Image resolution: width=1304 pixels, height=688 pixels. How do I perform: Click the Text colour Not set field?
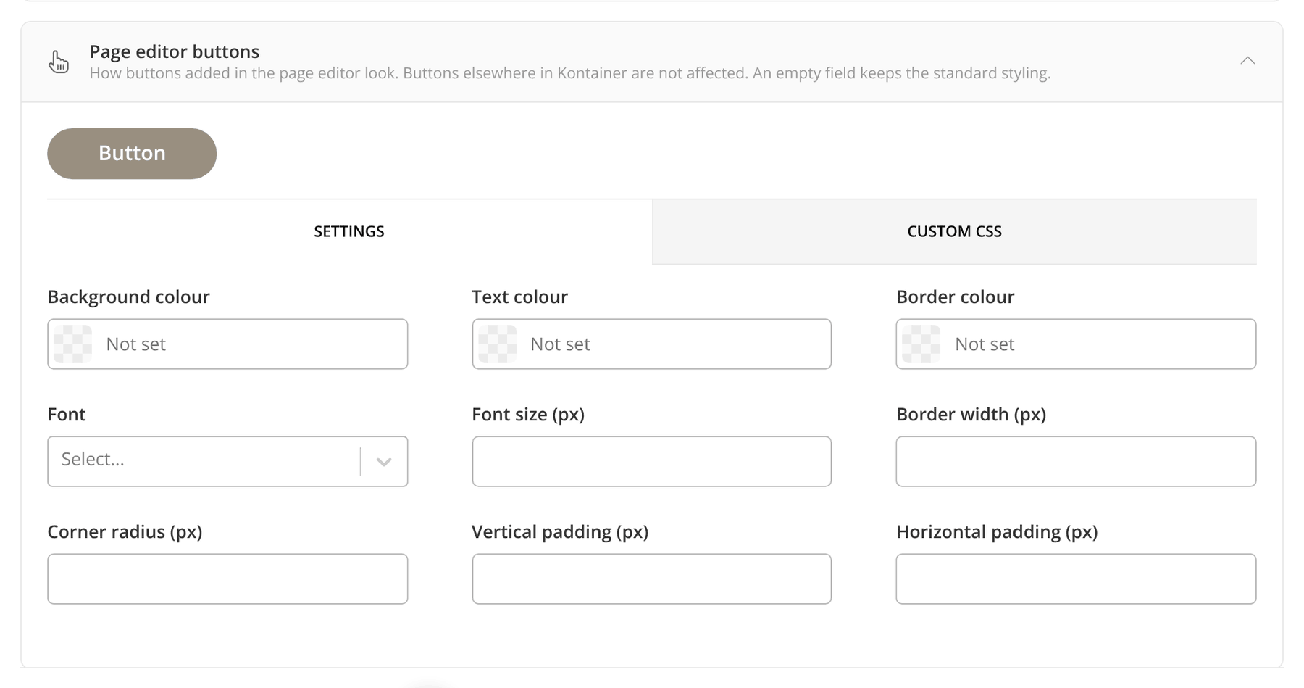[x=651, y=344]
